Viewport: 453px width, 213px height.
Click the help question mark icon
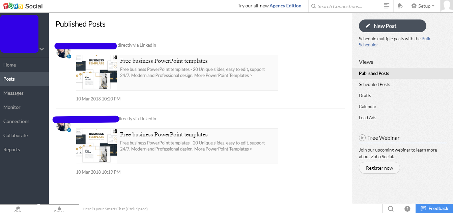click(407, 209)
